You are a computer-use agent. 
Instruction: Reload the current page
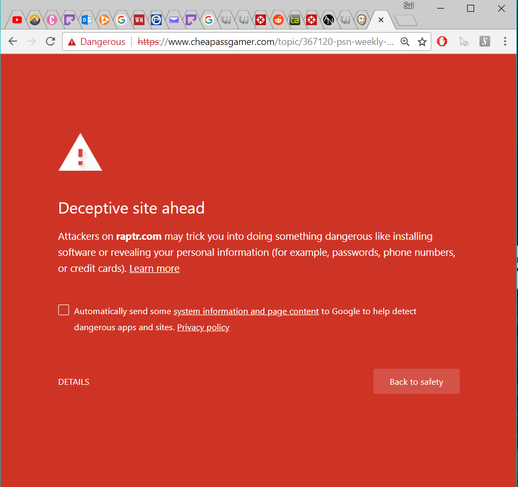[50, 42]
